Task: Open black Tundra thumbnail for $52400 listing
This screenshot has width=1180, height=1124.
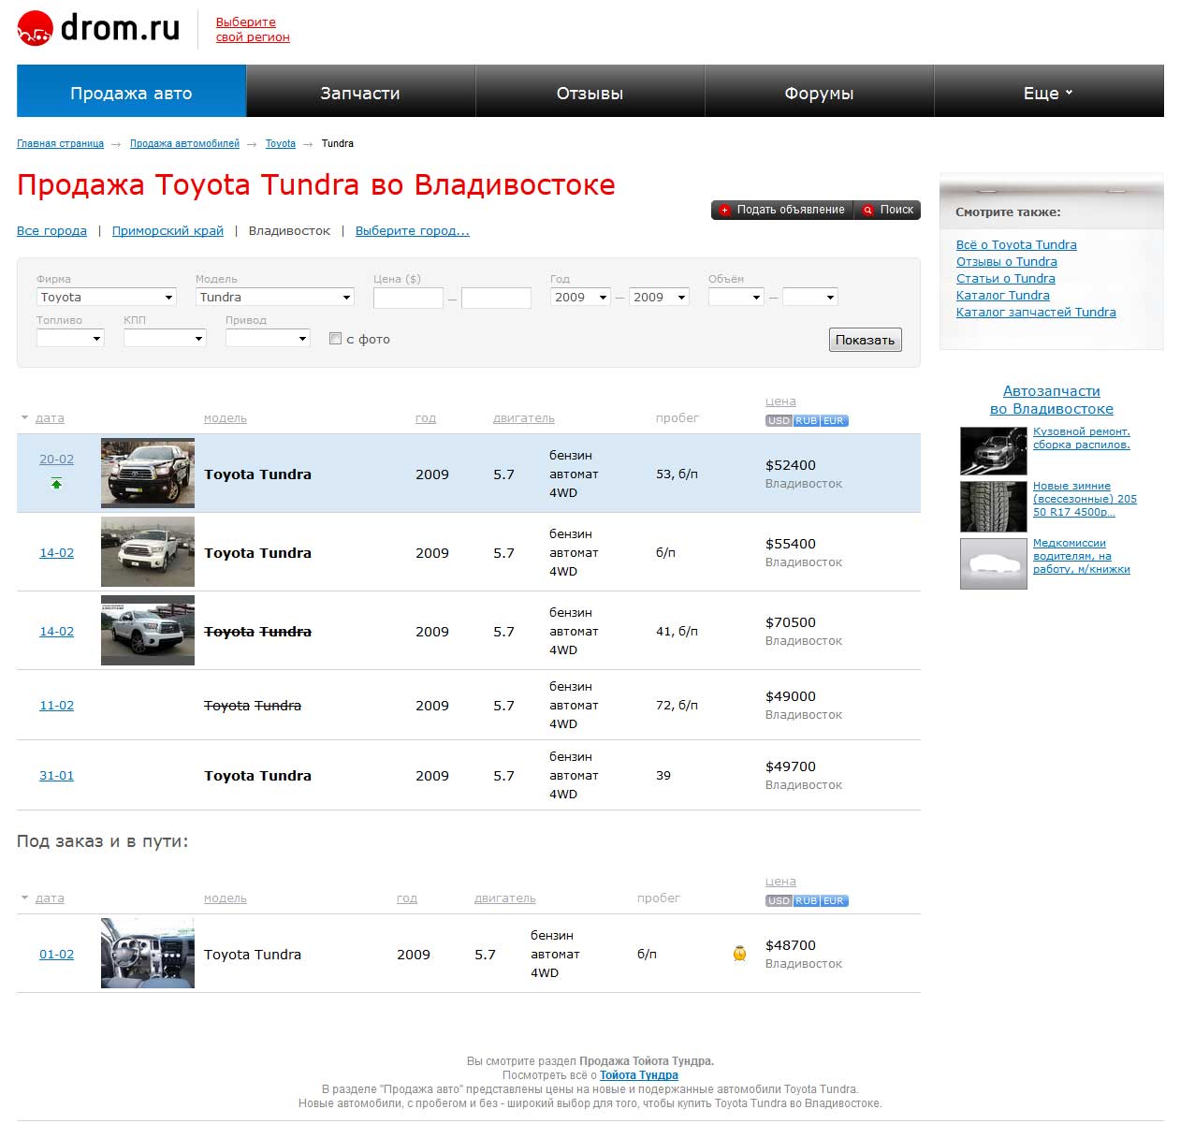Action: [148, 473]
